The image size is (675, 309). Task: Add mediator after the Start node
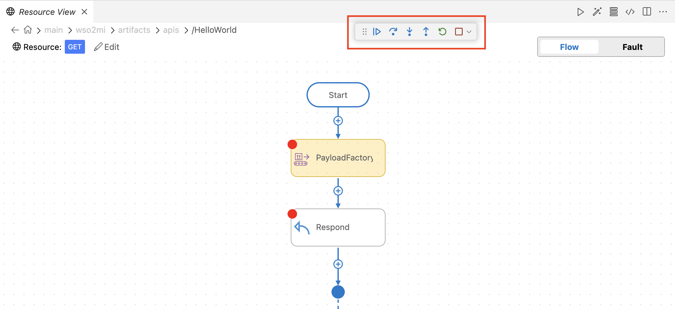tap(338, 121)
